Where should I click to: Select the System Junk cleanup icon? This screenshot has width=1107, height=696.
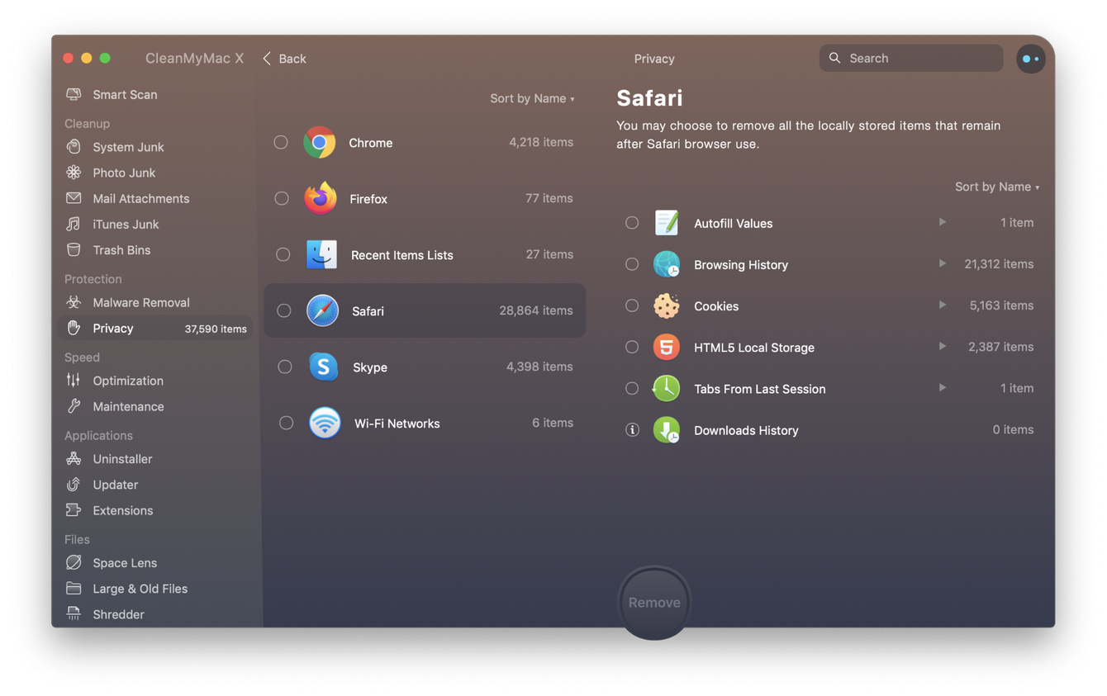[74, 147]
